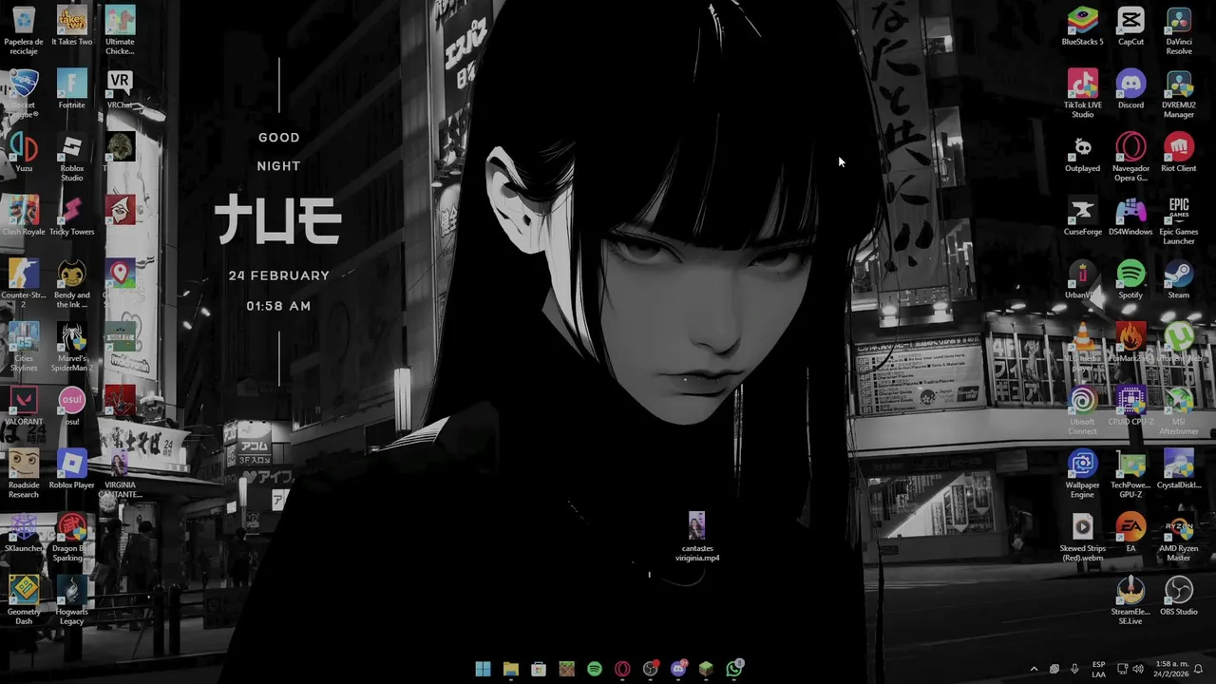Open Microsoft Store in taskbar
This screenshot has width=1216, height=684.
[x=539, y=669]
